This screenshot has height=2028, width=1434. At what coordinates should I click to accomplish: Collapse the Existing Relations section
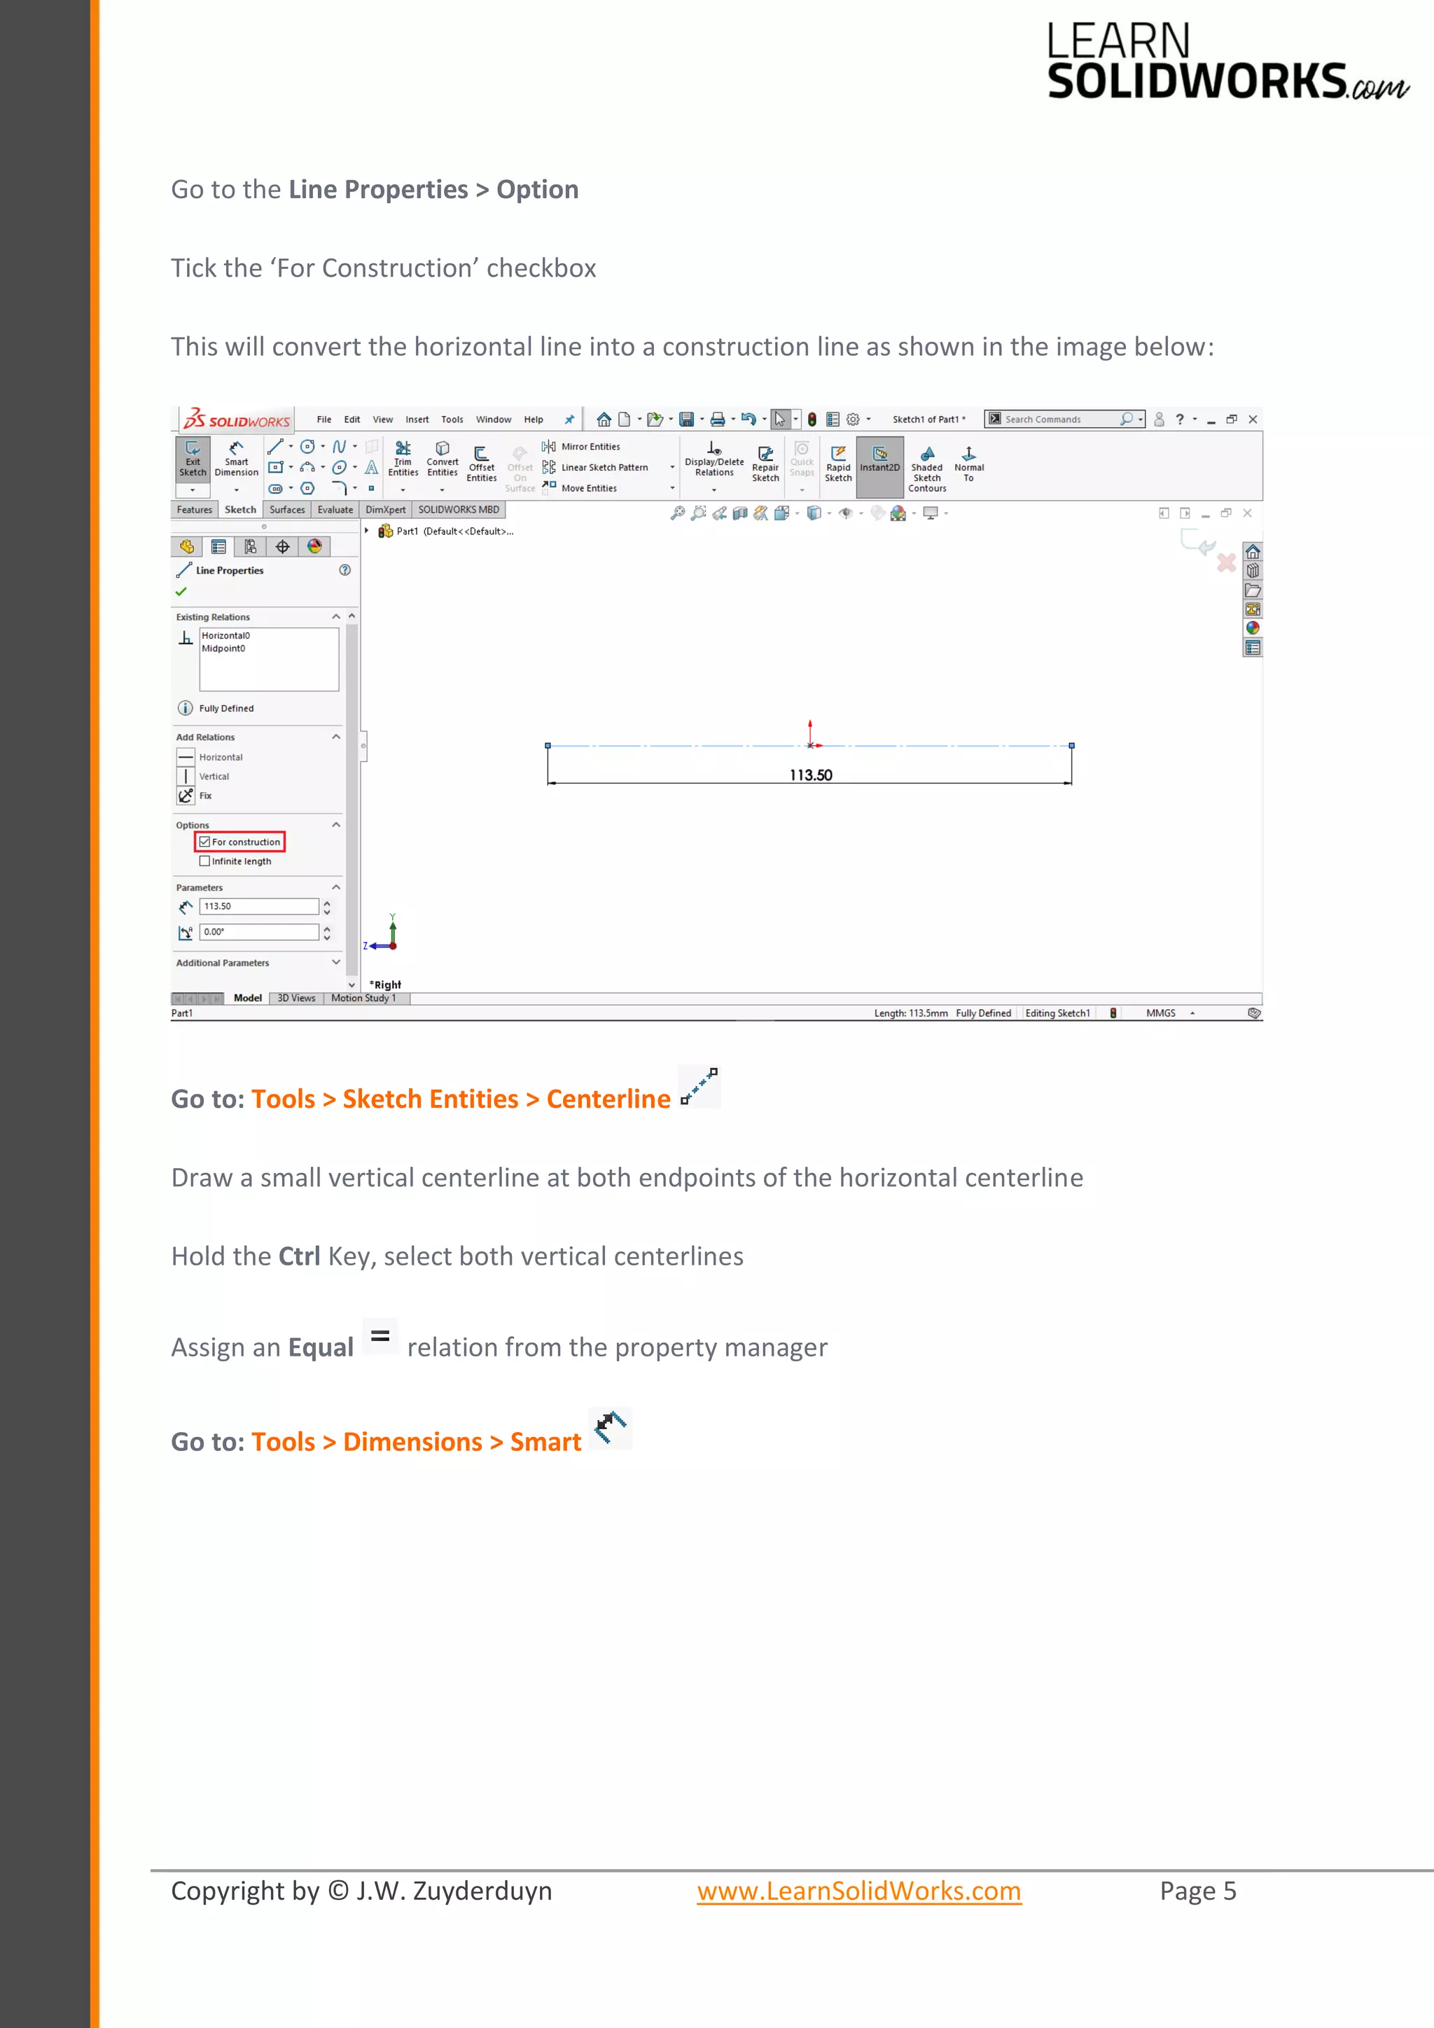tap(335, 616)
